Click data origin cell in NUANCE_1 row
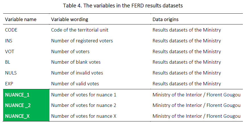The height and width of the screenshot is (124, 246). [196, 95]
